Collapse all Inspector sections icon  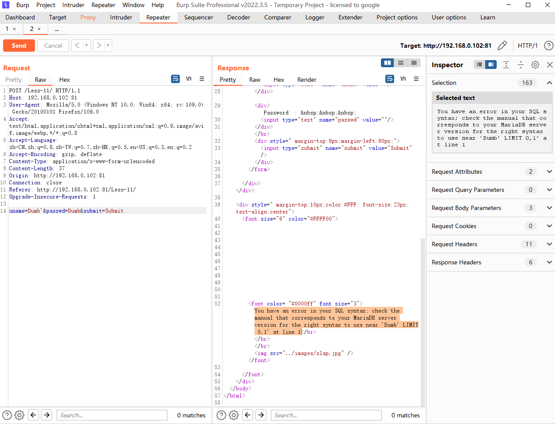[521, 65]
